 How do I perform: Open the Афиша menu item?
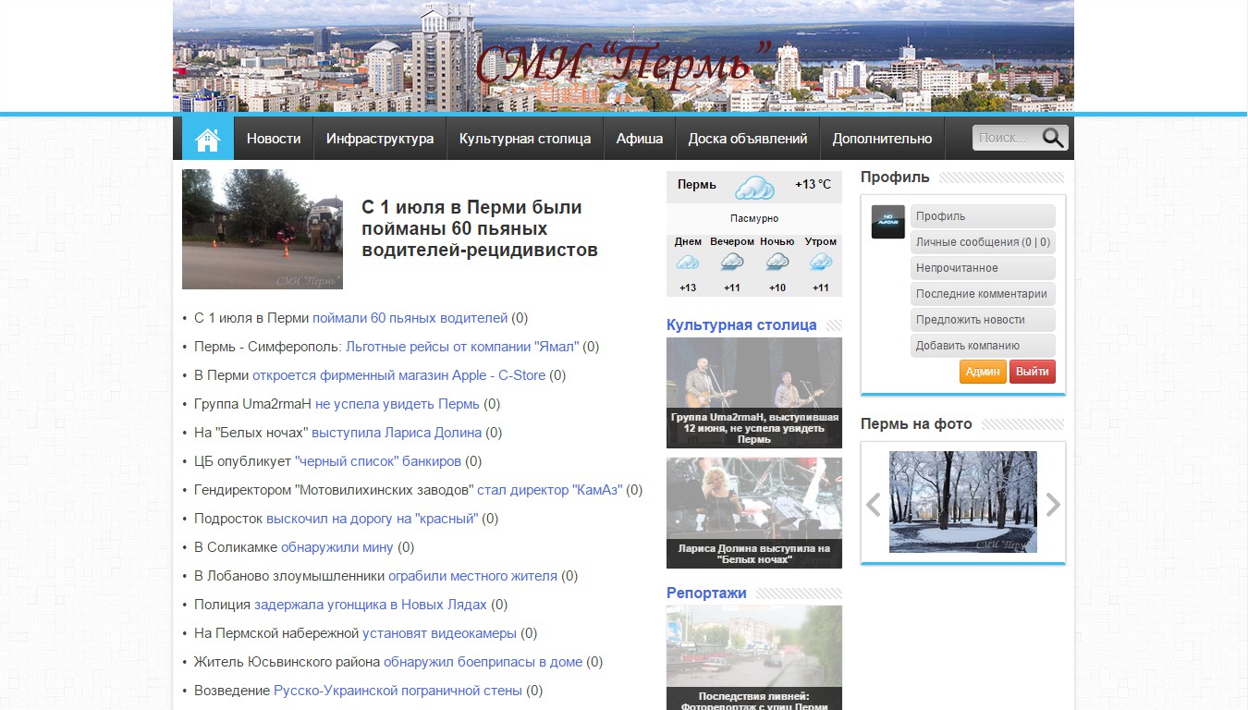click(x=640, y=139)
